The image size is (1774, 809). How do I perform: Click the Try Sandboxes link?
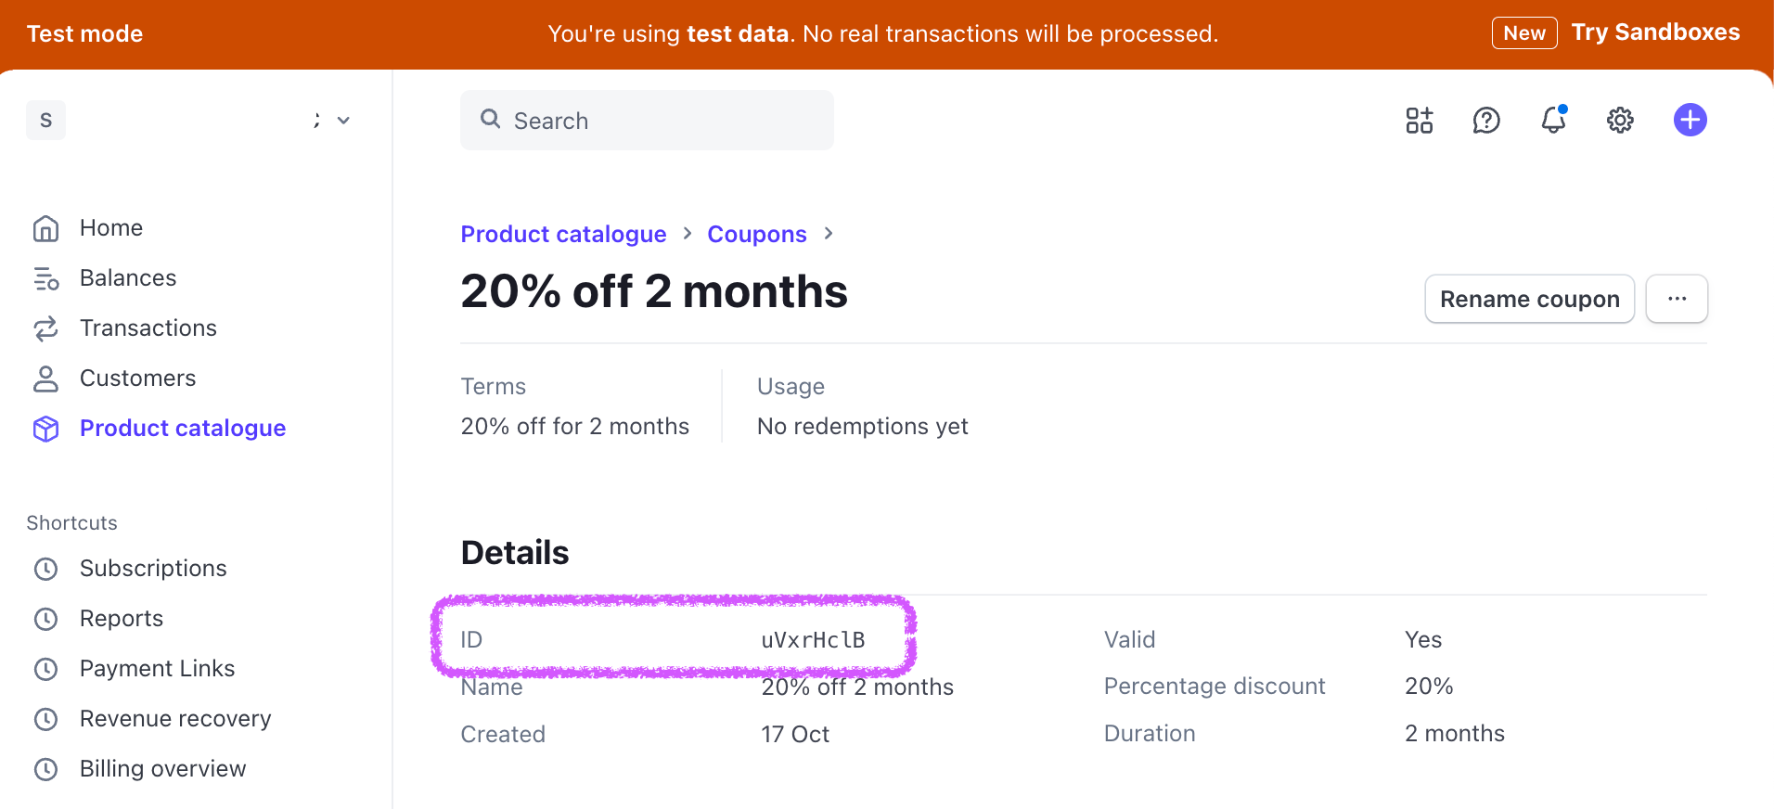[x=1655, y=32]
